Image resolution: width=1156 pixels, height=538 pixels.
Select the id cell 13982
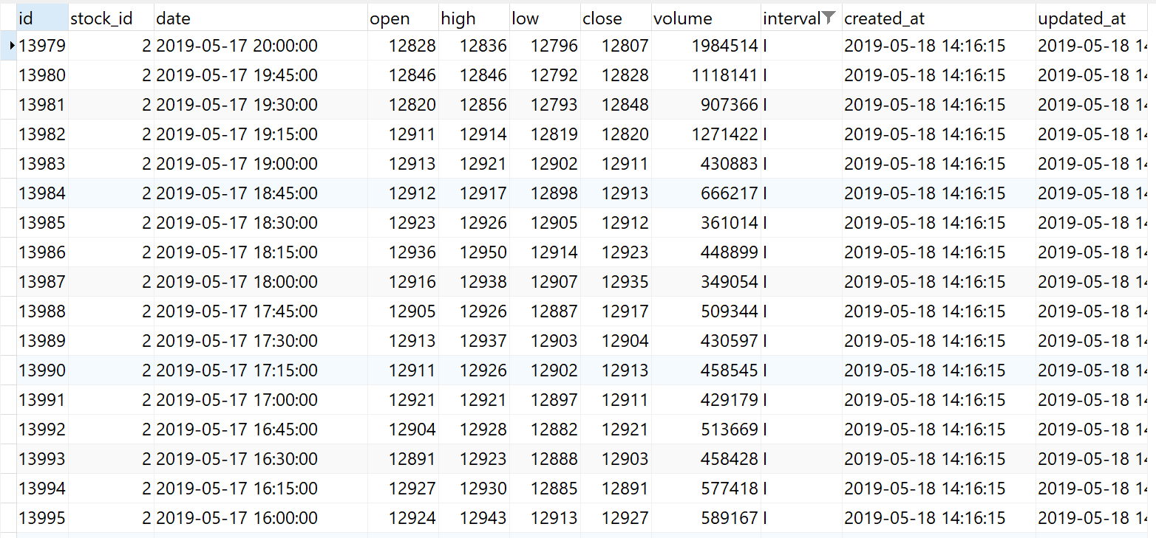pyautogui.click(x=42, y=134)
